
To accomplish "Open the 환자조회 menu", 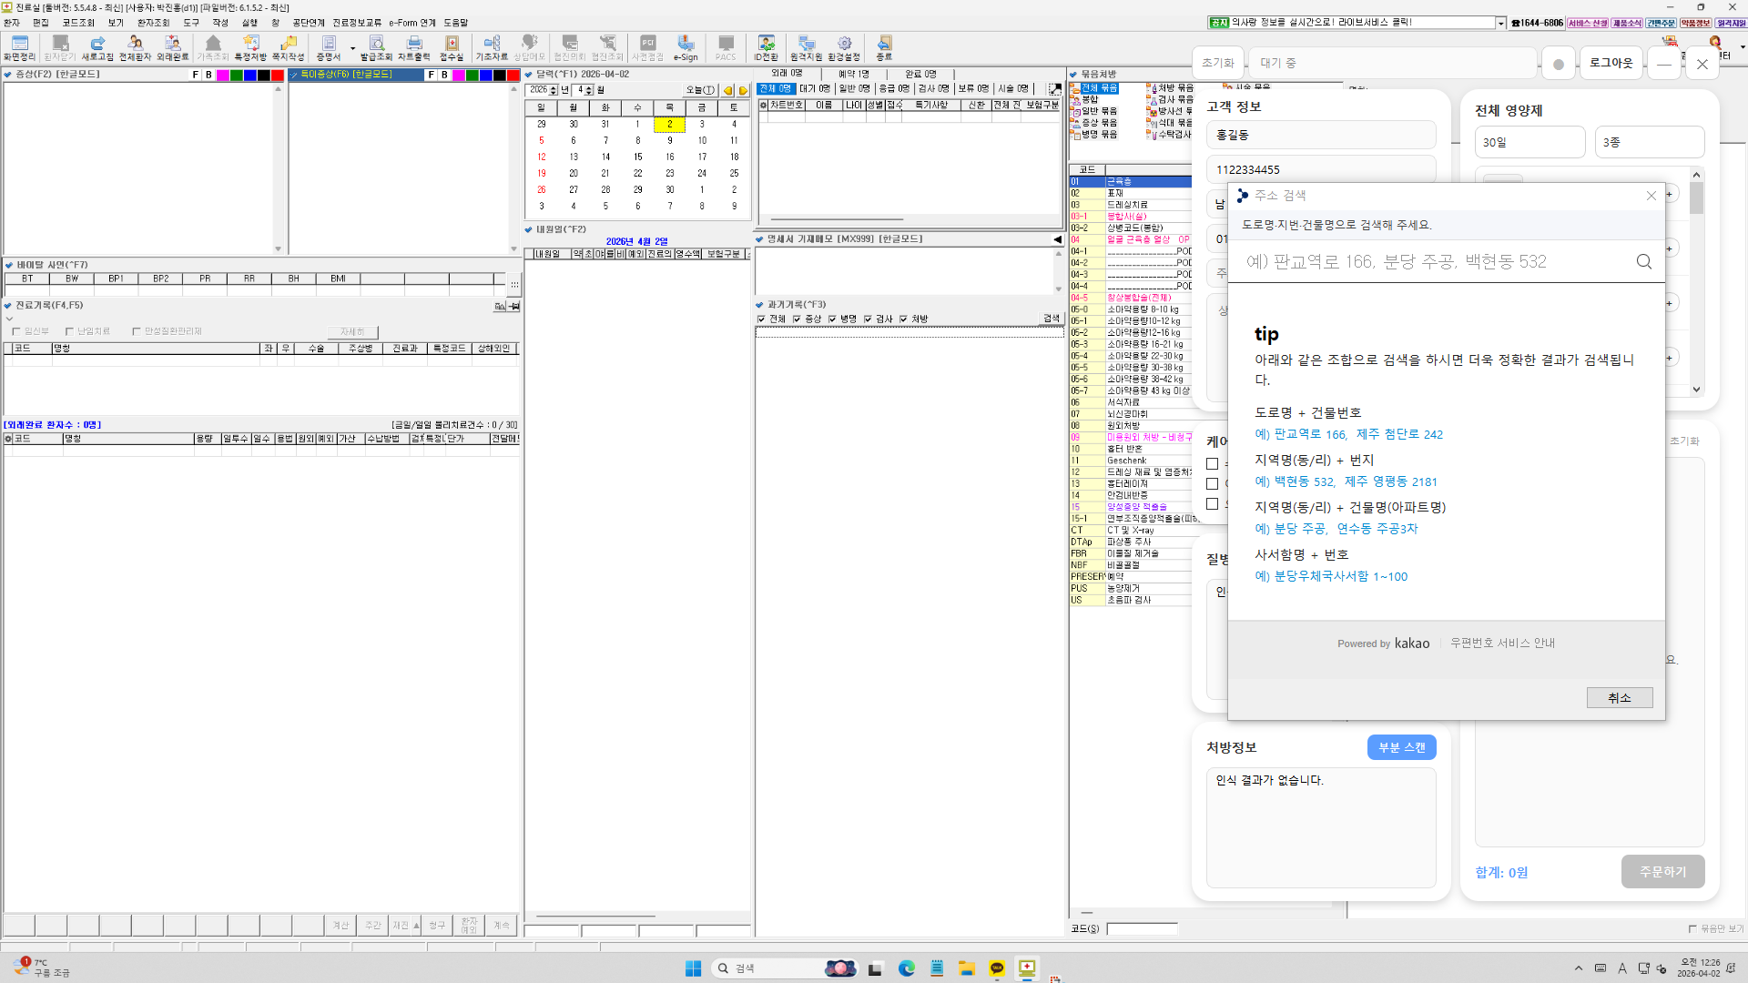I will (153, 23).
